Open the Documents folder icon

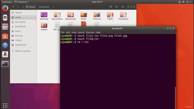point(57,16)
